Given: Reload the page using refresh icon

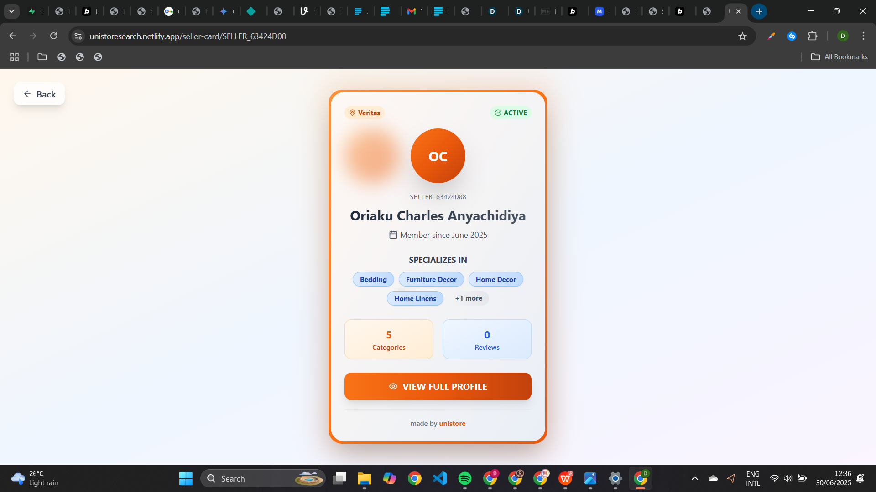Looking at the screenshot, I should tap(53, 36).
